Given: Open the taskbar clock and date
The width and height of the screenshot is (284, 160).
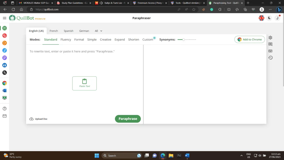Looking at the screenshot, I should pos(275,156).
